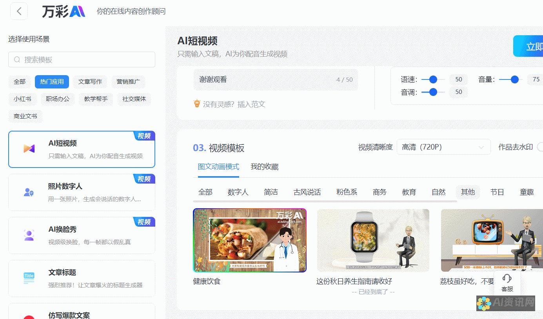The image size is (543, 319).
Task: Click the 照片数字人 card icon
Action: coord(29,192)
